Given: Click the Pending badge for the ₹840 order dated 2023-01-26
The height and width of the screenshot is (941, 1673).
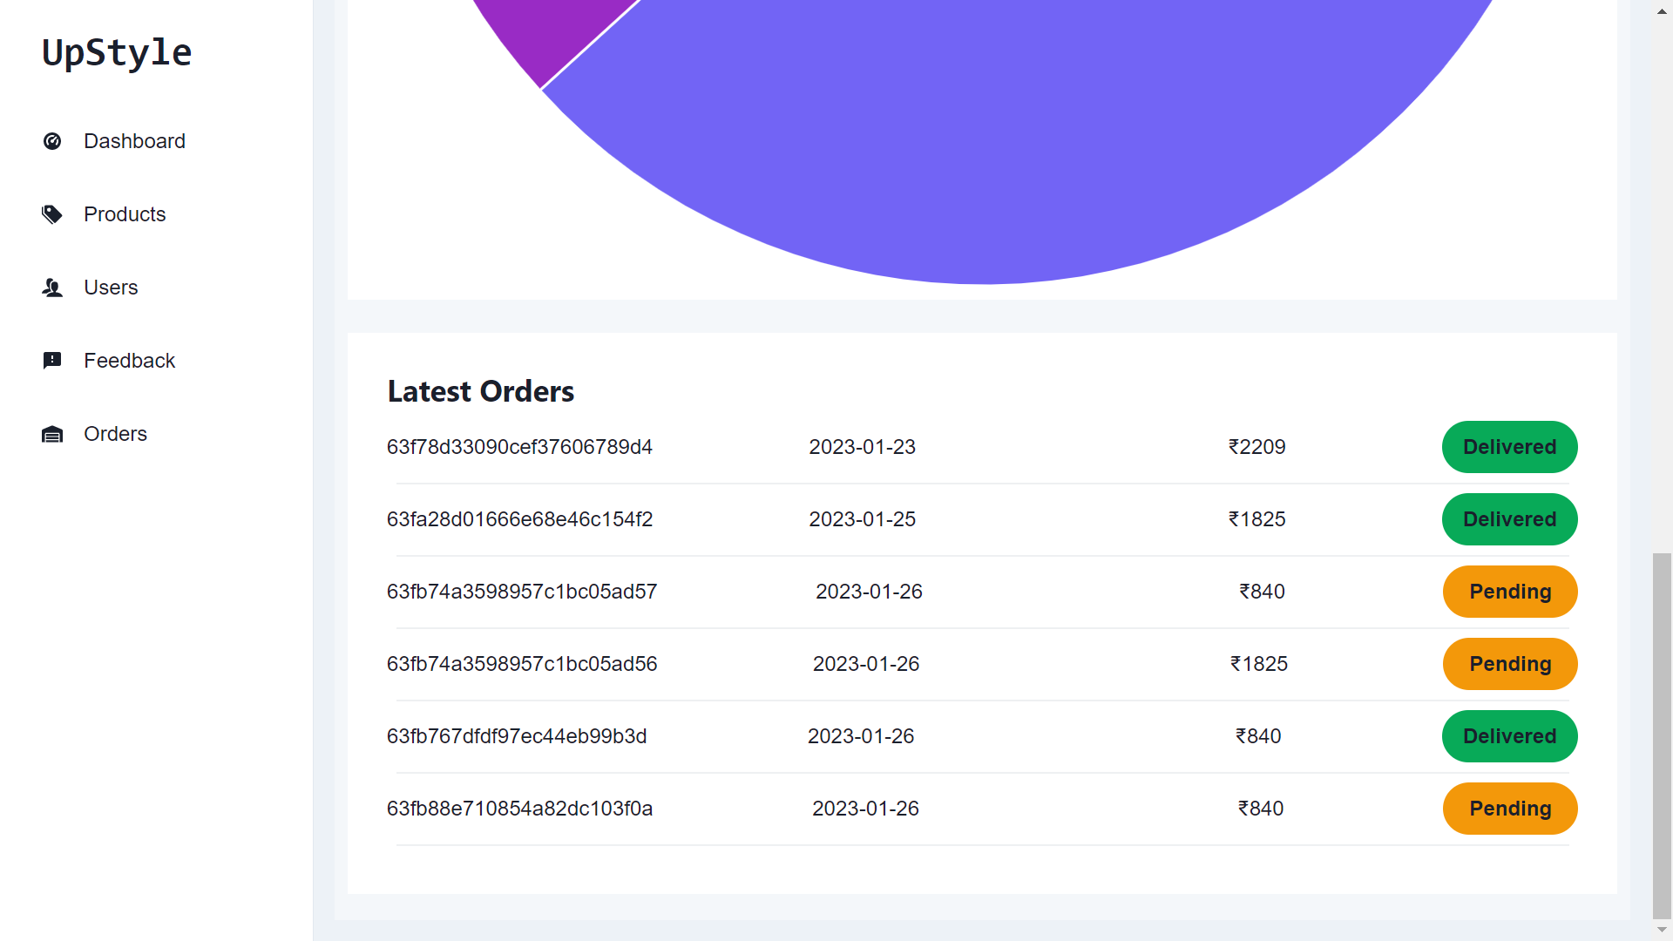Looking at the screenshot, I should click(1509, 592).
